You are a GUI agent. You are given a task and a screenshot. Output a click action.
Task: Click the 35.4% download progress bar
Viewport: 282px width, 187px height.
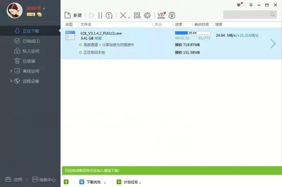coord(193,33)
